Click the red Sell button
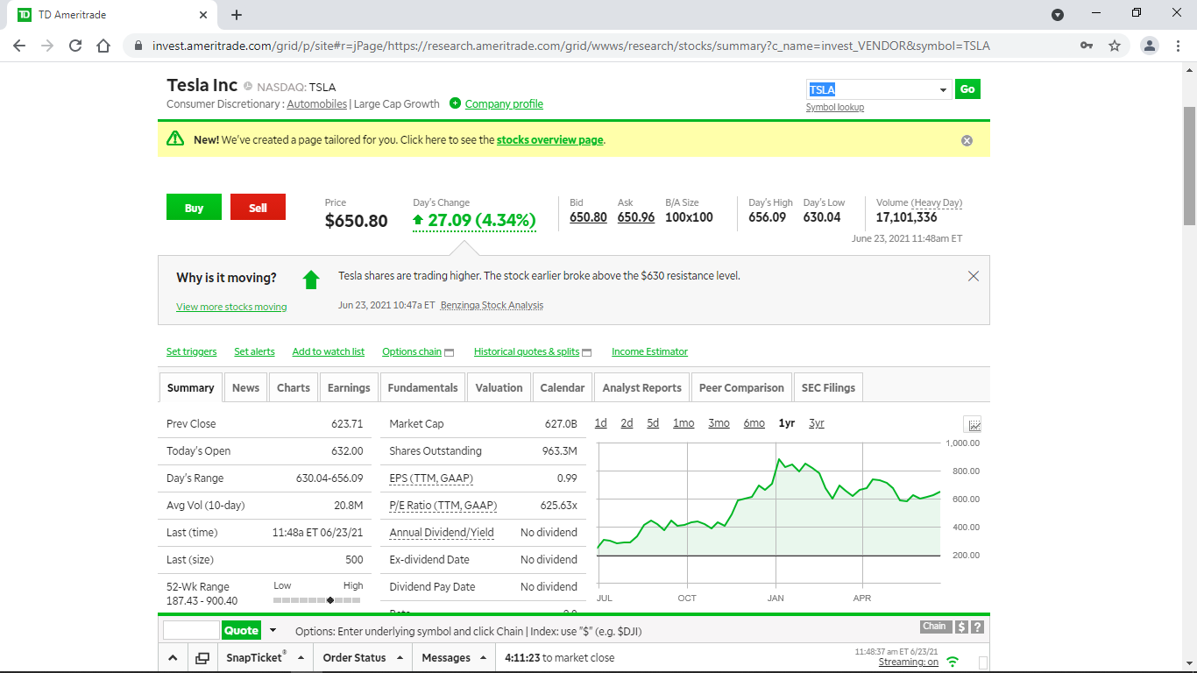The image size is (1197, 673). pyautogui.click(x=258, y=208)
